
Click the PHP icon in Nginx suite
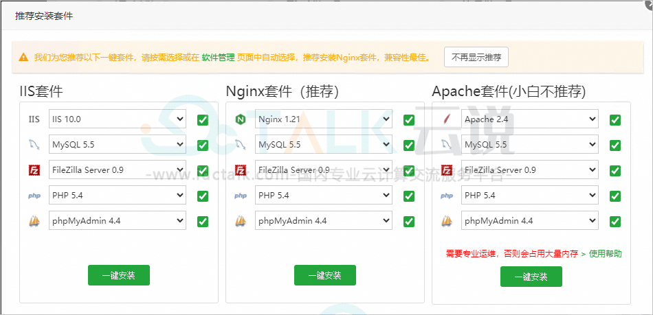pos(241,196)
